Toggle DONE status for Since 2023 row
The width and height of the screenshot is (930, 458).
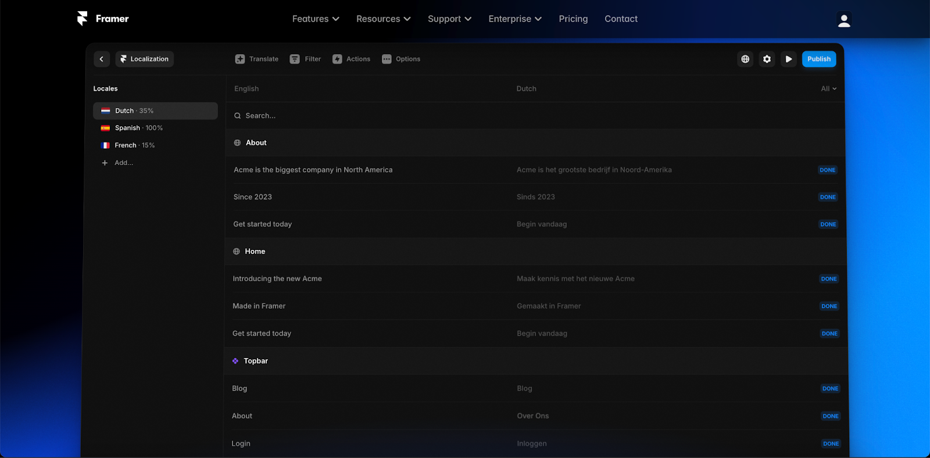point(828,197)
